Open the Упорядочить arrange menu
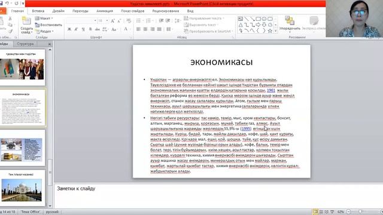383x215 pixels. [290, 24]
